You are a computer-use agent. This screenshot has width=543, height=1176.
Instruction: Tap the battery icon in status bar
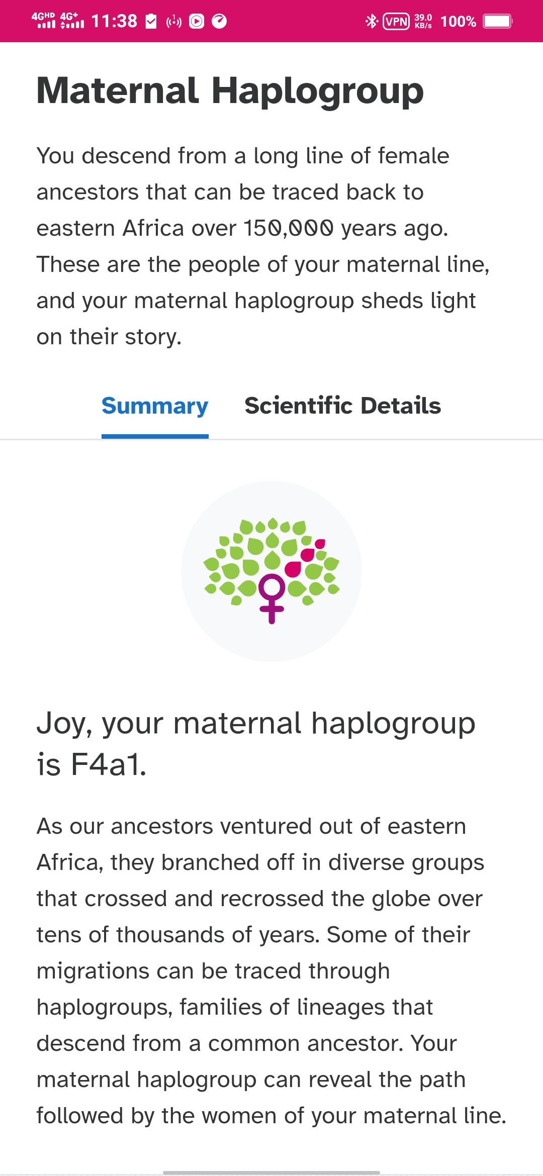point(497,21)
